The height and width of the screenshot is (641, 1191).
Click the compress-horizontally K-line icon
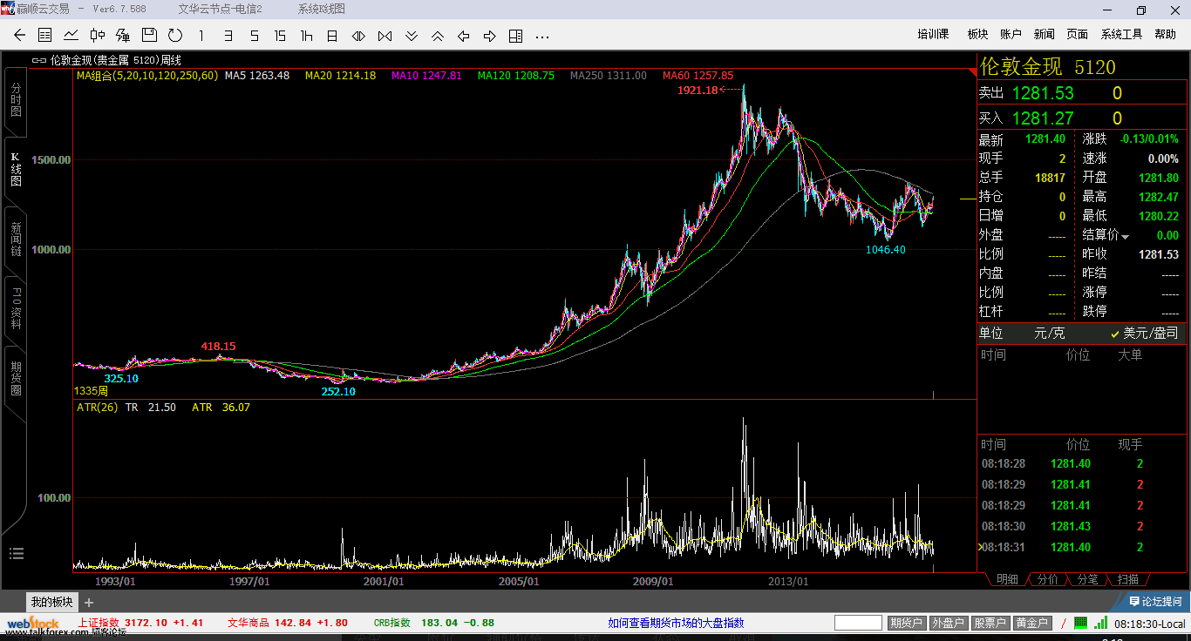pos(385,36)
